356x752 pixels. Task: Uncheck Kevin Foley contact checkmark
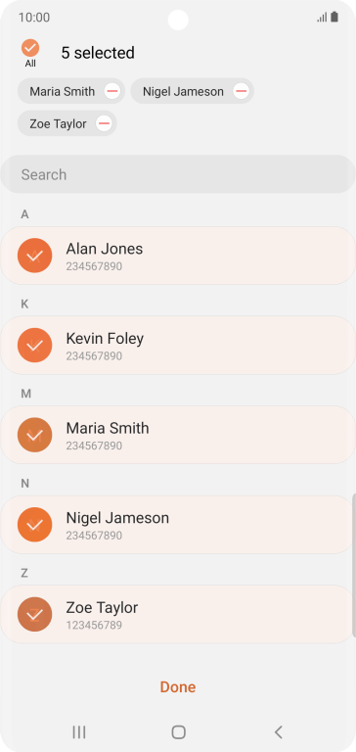coord(34,346)
